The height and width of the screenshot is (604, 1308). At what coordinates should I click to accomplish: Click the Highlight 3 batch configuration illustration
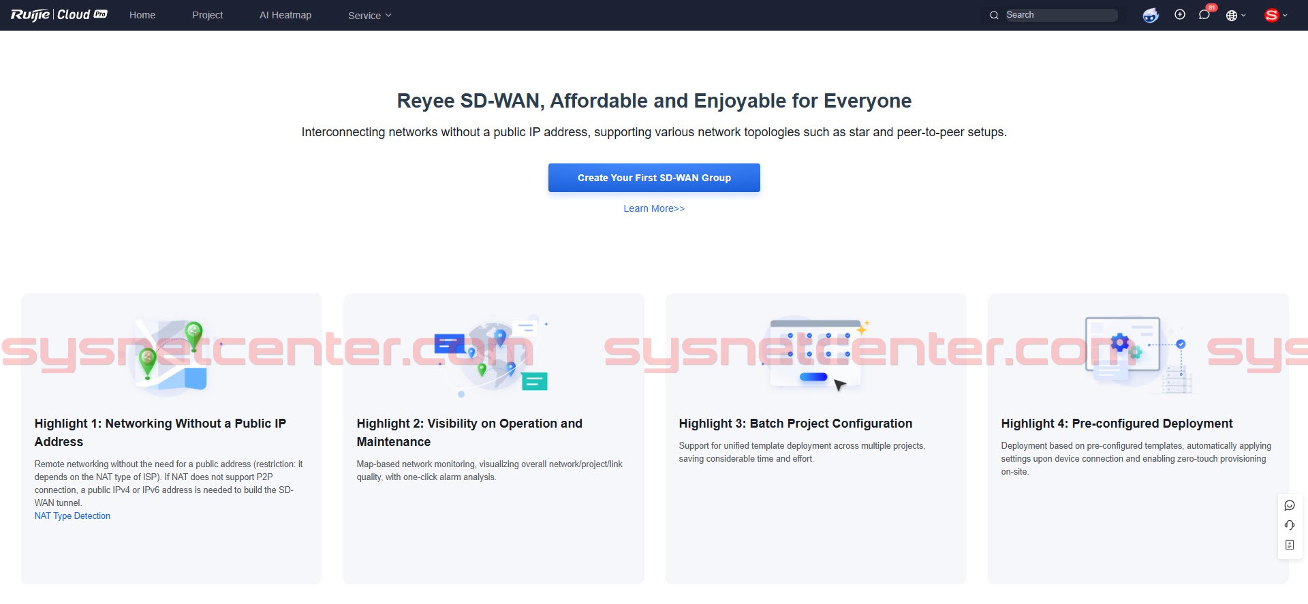point(816,354)
